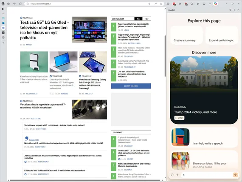
Task: Open Jumittaako reititin hitaaseen verkkoon article
Action: (x=63, y=157)
